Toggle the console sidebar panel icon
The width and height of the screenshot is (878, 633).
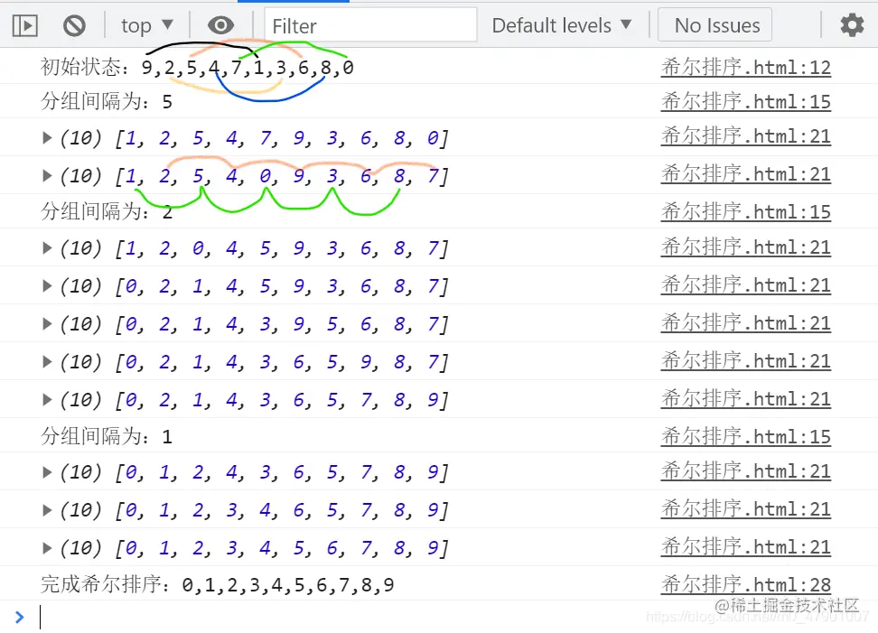25,26
